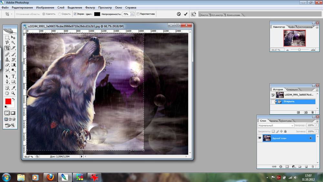The width and height of the screenshot is (323, 182).
Task: Switch to the Каналы tab
Action: [x=274, y=121]
